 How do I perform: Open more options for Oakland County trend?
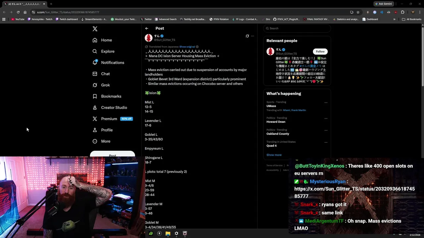[x=326, y=130]
